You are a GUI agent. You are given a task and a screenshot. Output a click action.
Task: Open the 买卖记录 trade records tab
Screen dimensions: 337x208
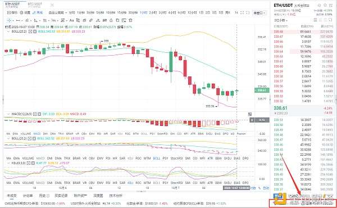[61, 196]
